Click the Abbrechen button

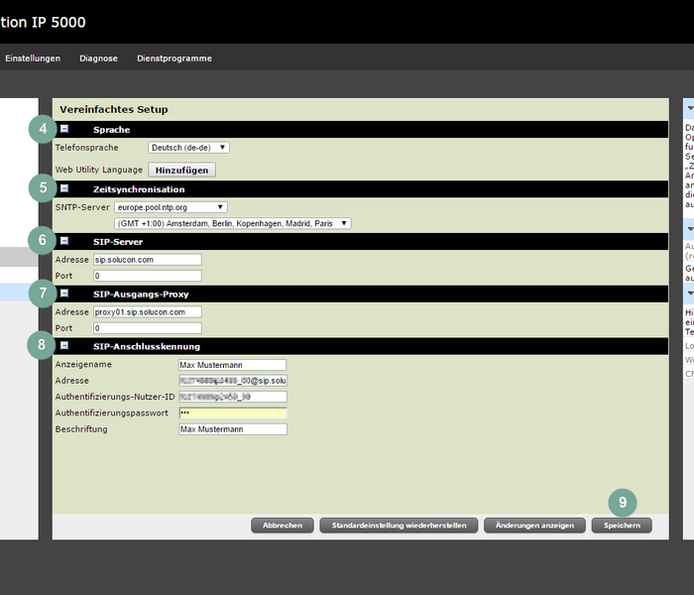[283, 526]
